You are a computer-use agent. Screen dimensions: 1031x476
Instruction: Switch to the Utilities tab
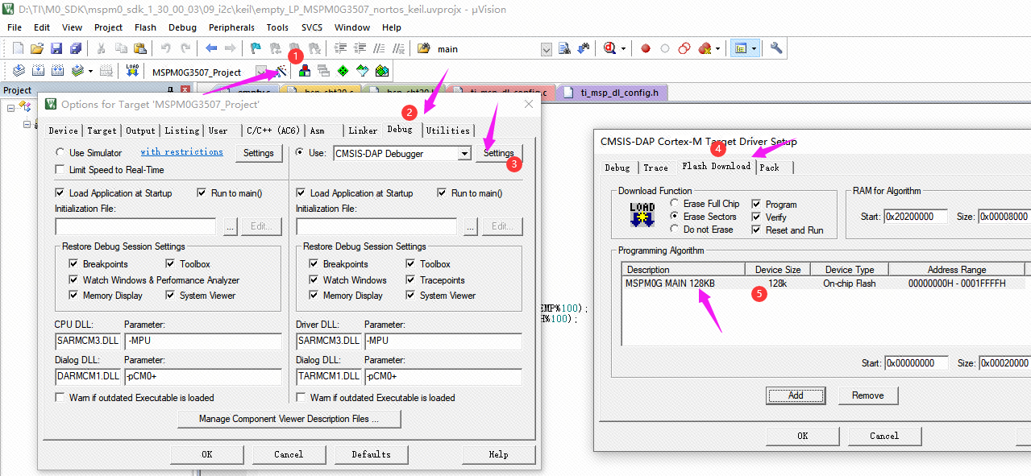coord(447,130)
